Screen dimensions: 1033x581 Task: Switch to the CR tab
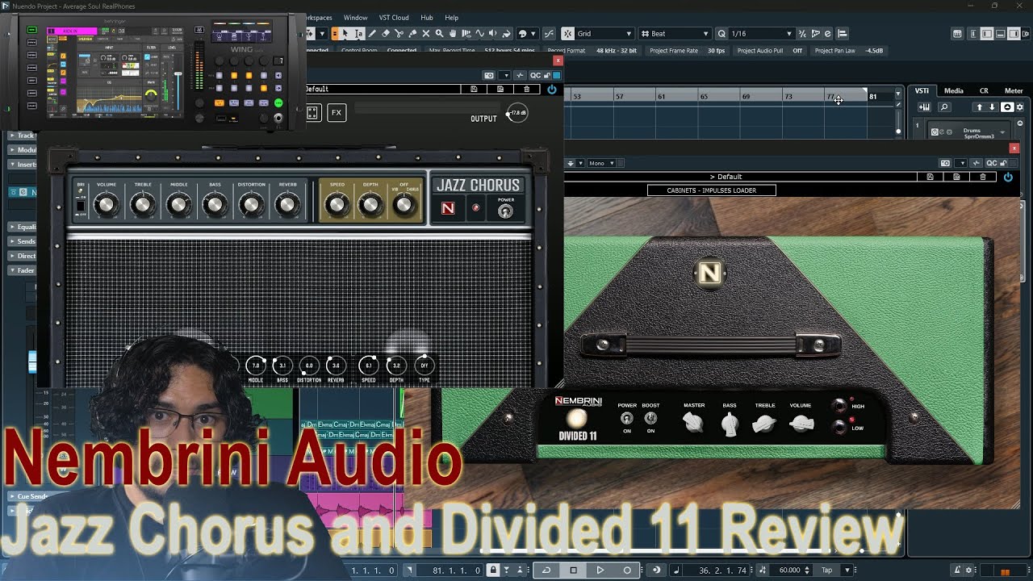pyautogui.click(x=984, y=90)
